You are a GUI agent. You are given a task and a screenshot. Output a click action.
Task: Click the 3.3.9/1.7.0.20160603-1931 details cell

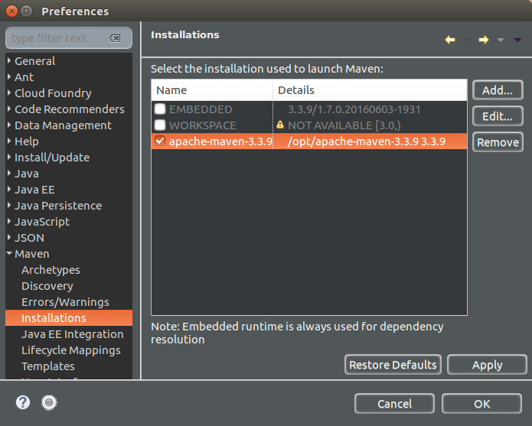(x=354, y=109)
